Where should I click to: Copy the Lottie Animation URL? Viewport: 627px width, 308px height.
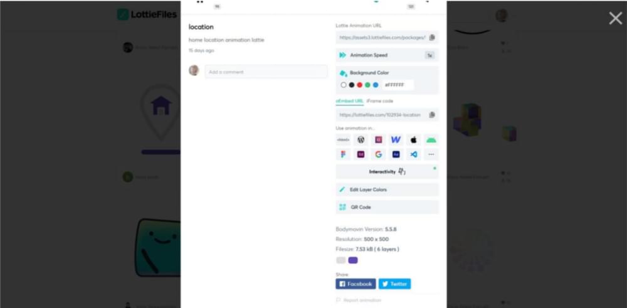[x=432, y=37]
